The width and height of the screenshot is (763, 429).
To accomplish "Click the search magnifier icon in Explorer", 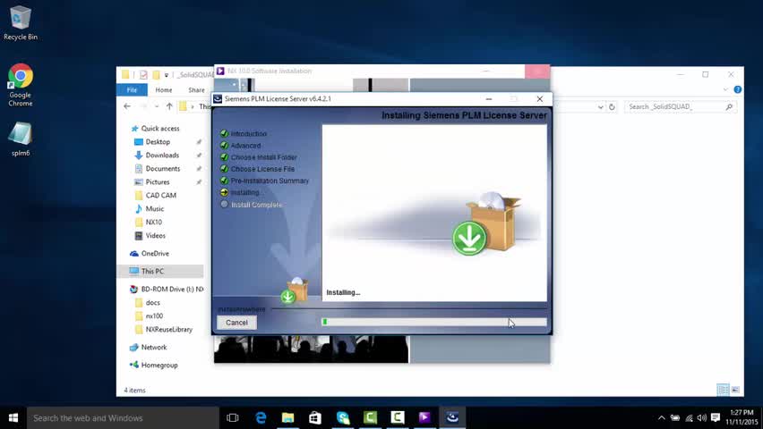I will (x=729, y=106).
